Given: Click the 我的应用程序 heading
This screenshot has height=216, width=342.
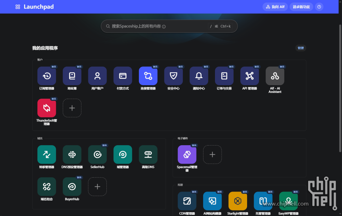Looking at the screenshot, I should [45, 48].
